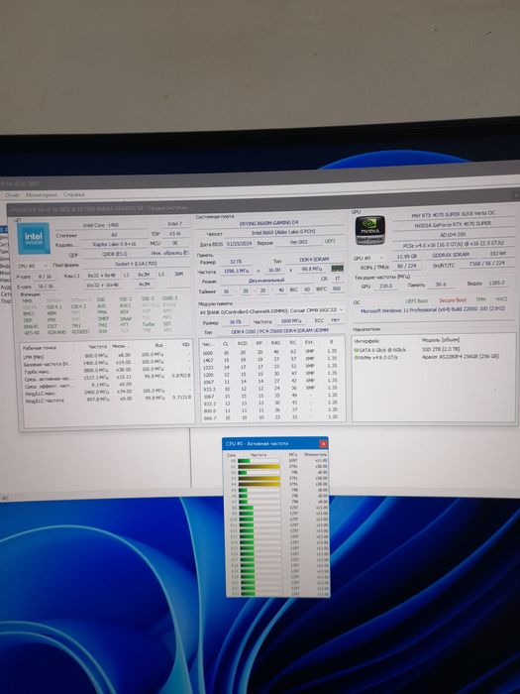This screenshot has height=694, width=520.
Task: Click the AD104-350 GPU chip field
Action: click(454, 234)
